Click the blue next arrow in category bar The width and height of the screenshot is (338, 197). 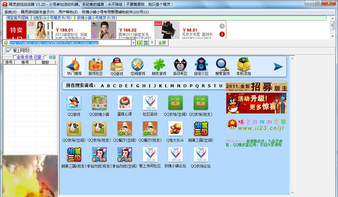tap(278, 67)
